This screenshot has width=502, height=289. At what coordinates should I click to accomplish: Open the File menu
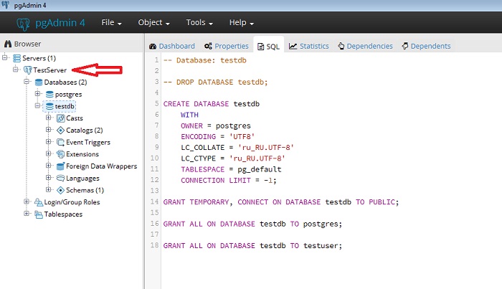[x=111, y=22]
